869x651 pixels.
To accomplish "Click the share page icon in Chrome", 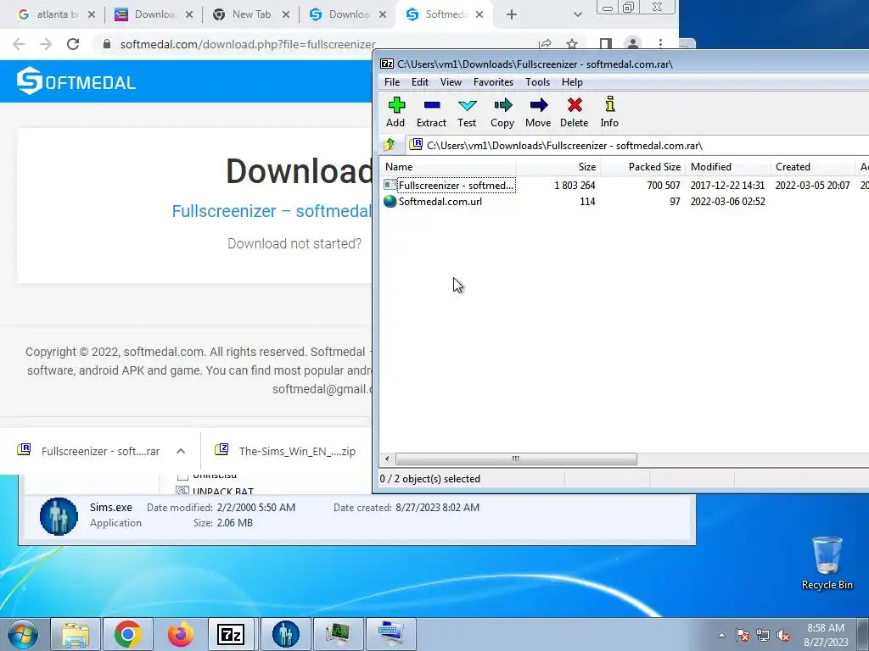I will [545, 44].
